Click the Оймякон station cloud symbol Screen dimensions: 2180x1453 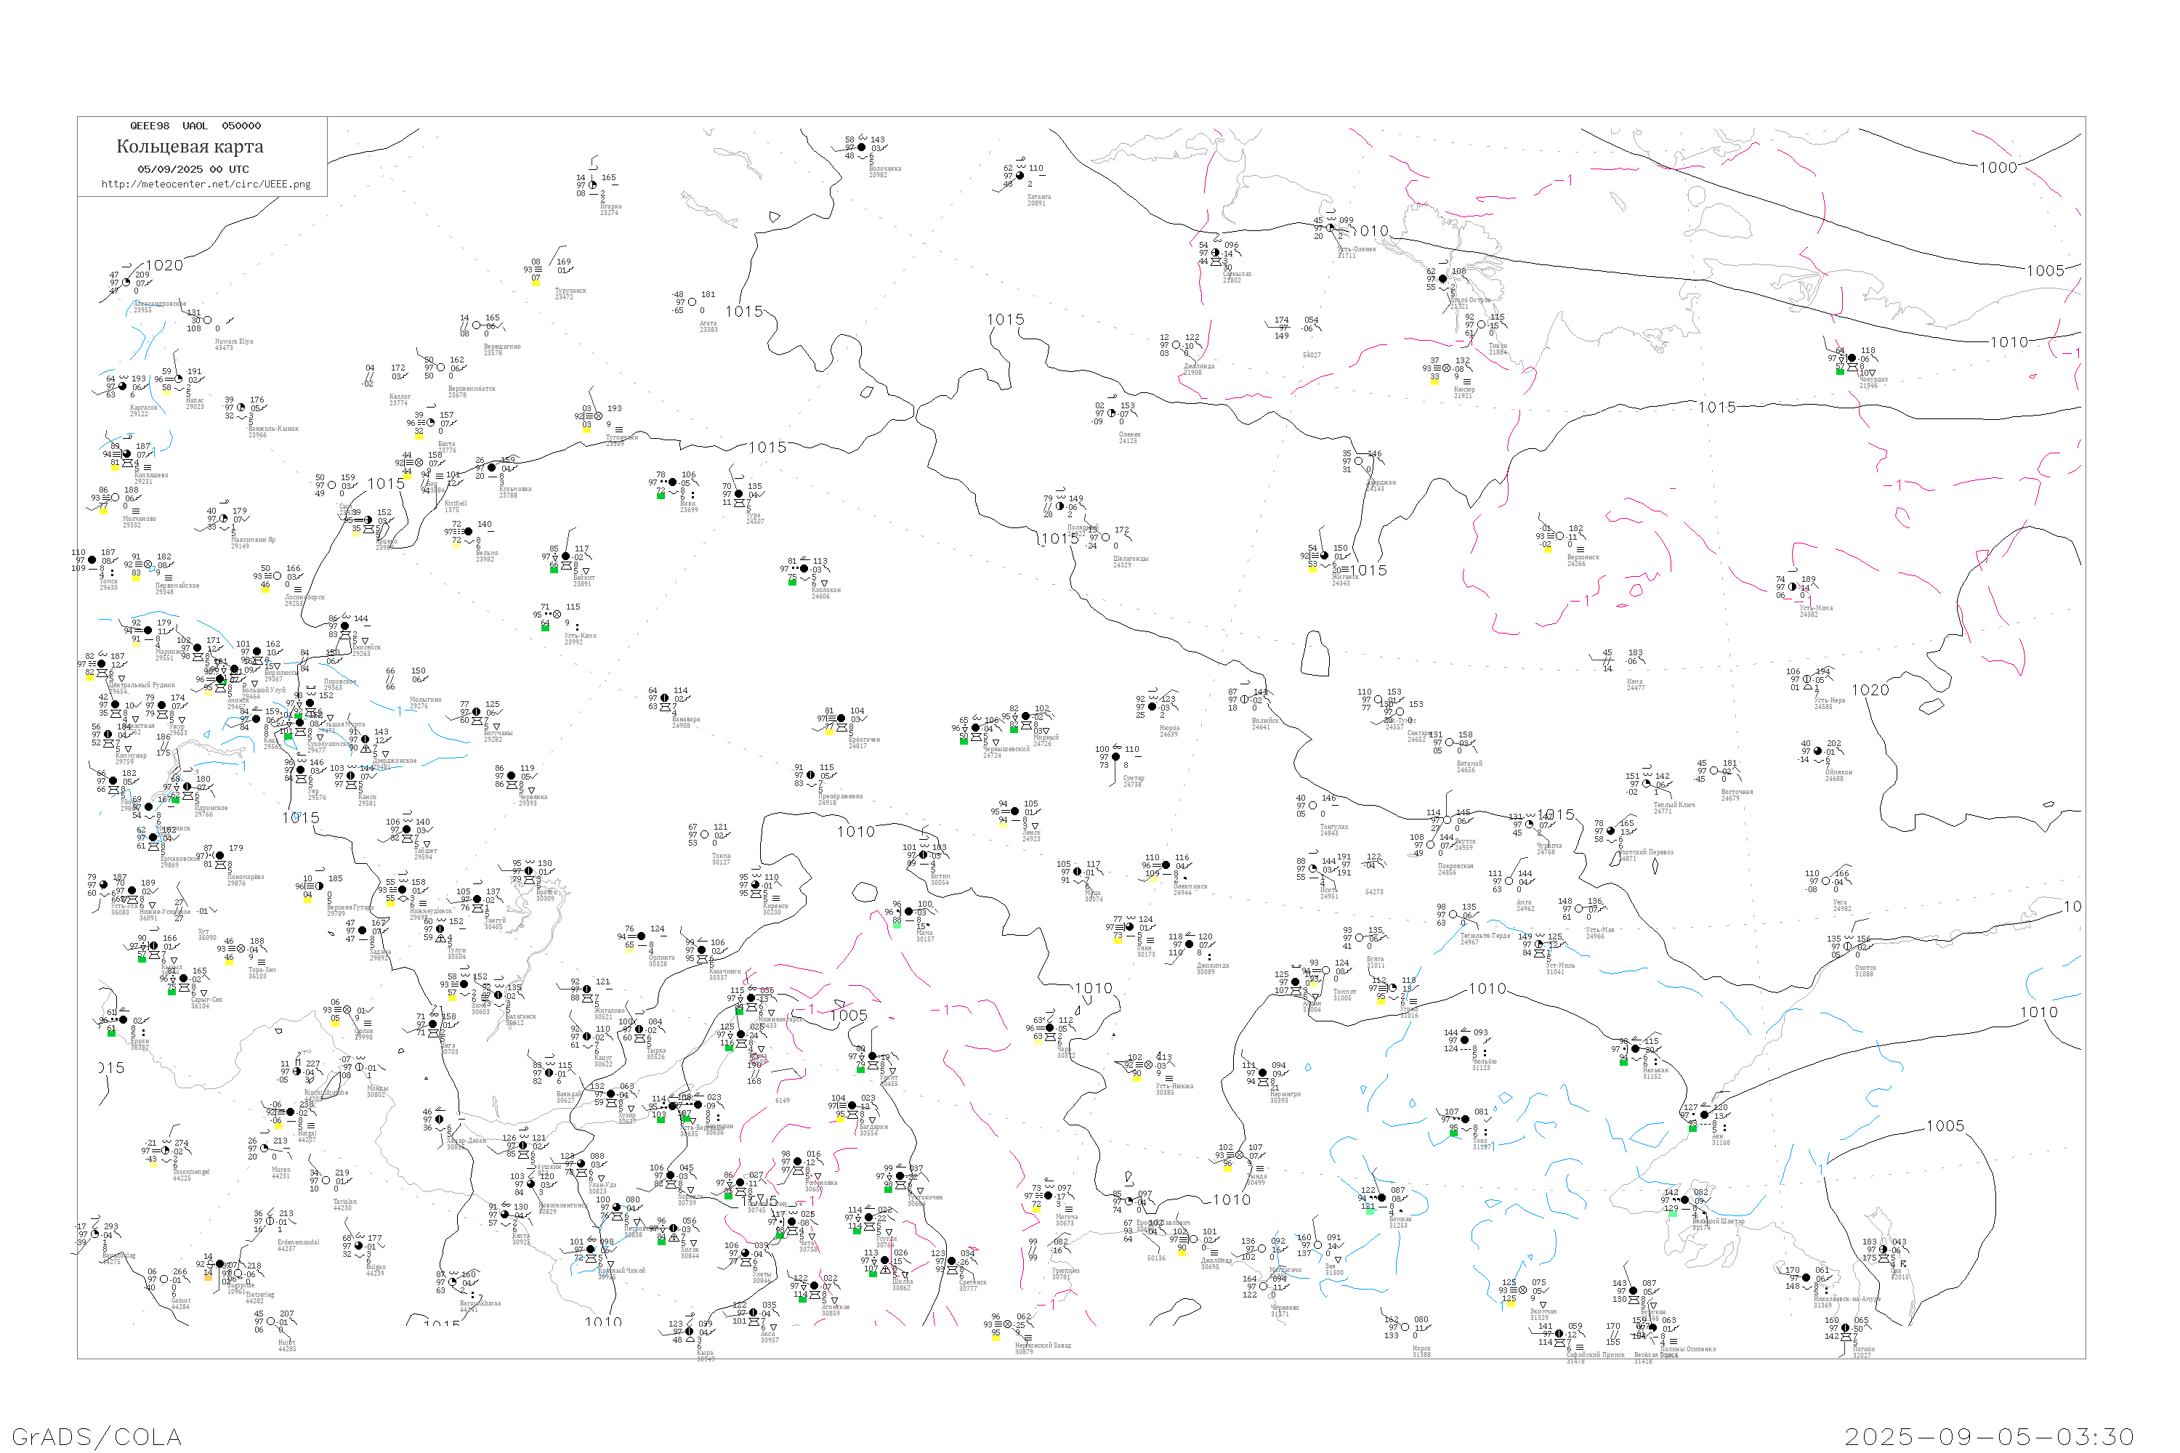coord(1817,751)
